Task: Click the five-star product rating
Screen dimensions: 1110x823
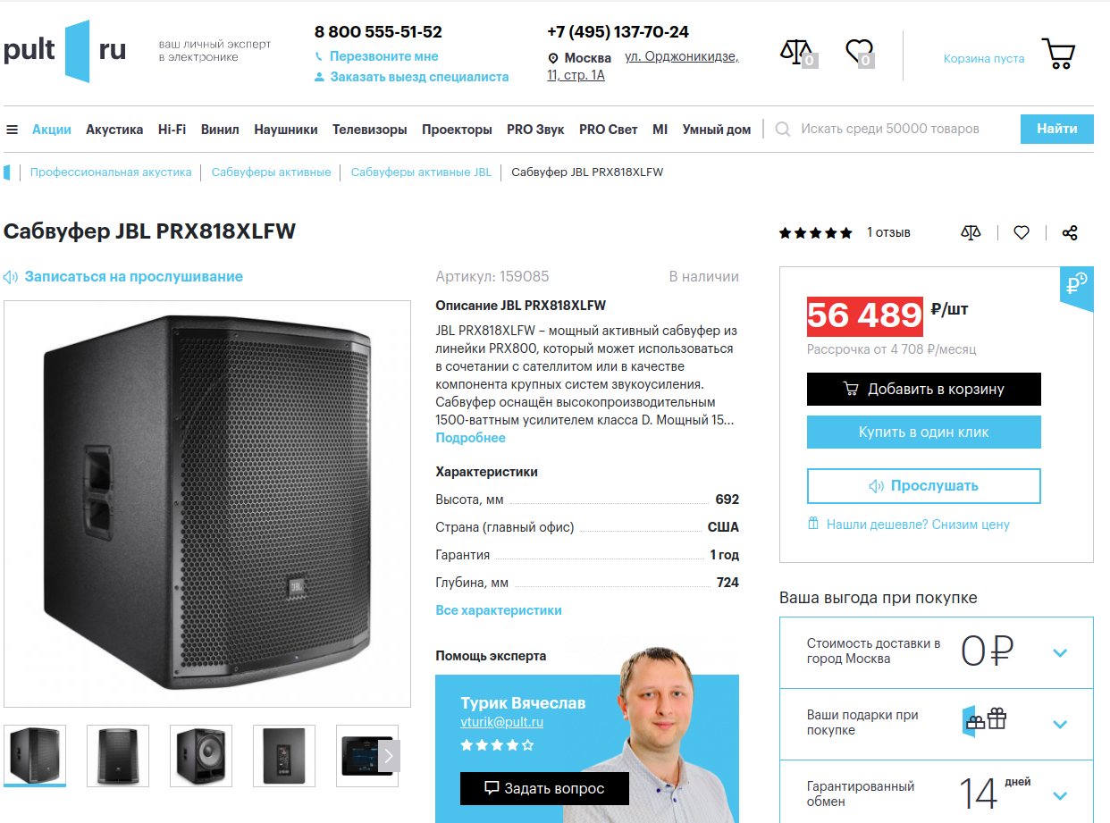Action: [x=815, y=233]
